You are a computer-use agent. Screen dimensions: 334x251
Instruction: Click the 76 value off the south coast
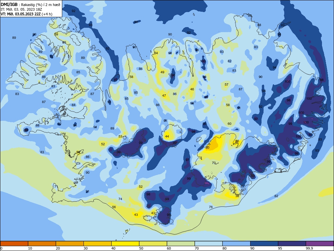click(x=211, y=207)
